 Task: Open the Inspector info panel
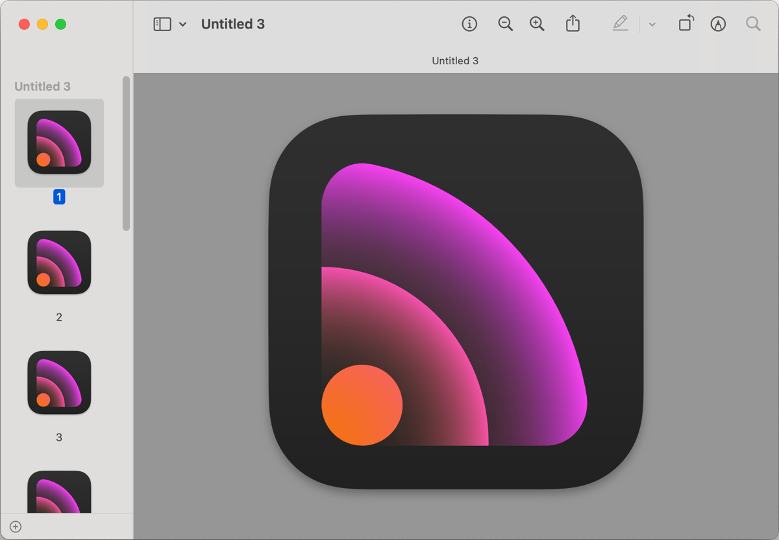[469, 24]
